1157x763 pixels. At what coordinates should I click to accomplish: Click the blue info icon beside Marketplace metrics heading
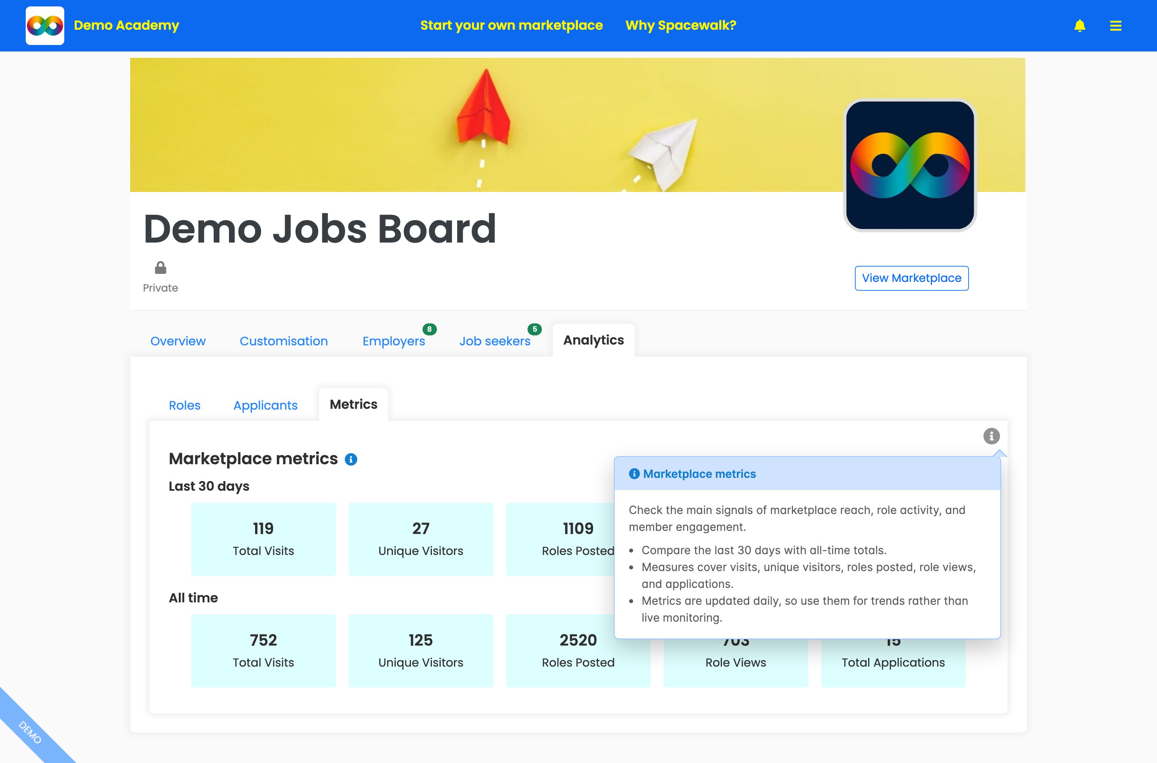point(351,459)
